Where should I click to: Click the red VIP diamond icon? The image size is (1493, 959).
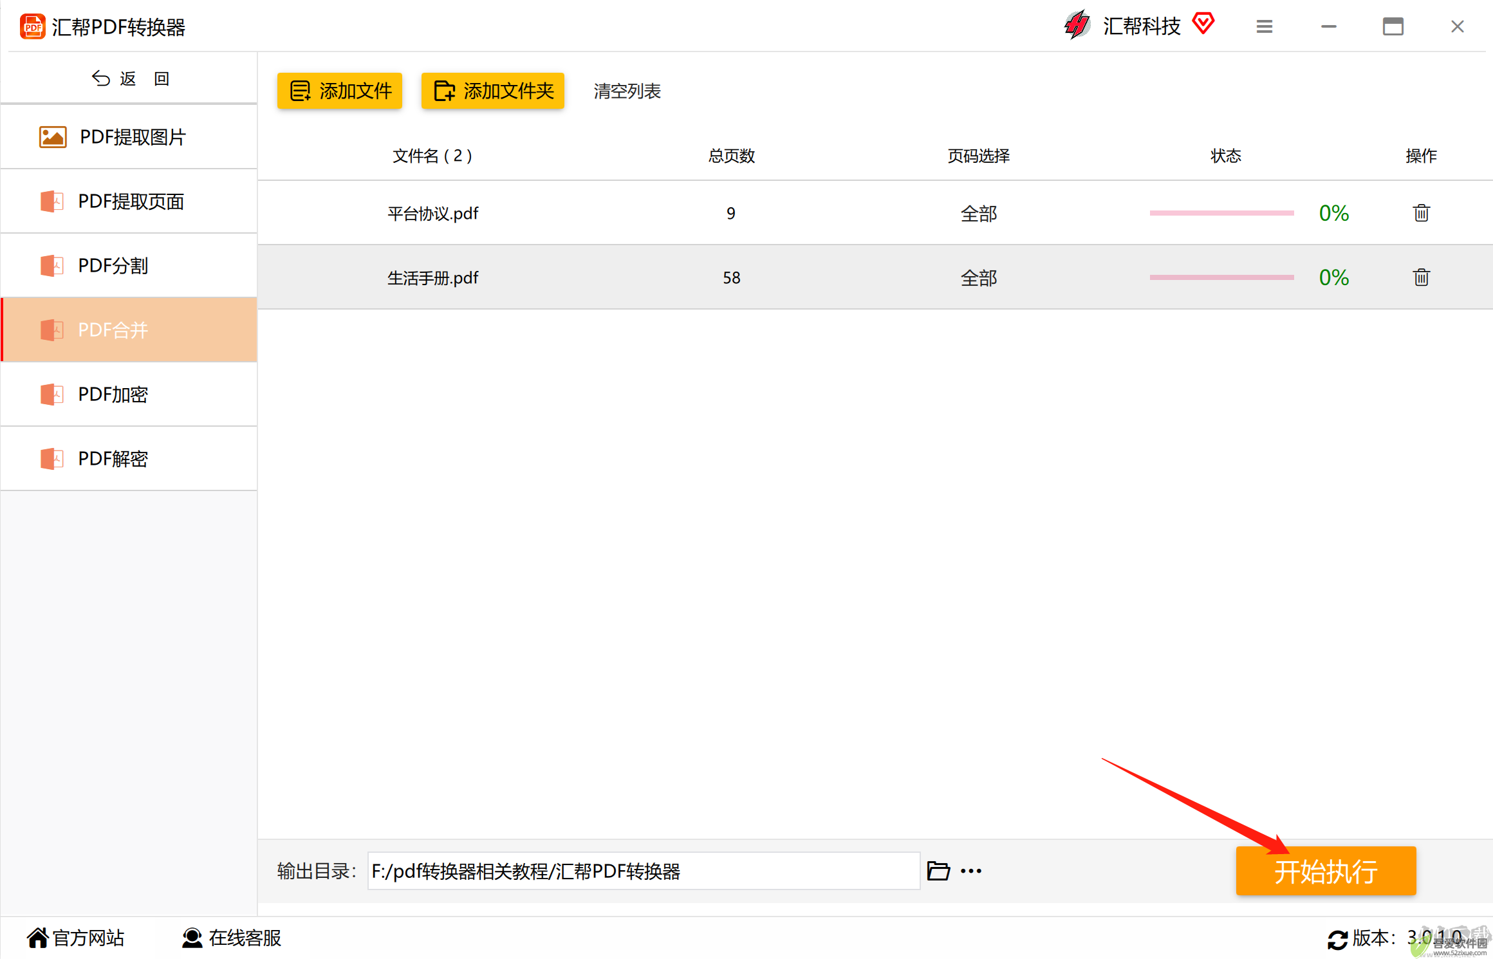[x=1203, y=24]
